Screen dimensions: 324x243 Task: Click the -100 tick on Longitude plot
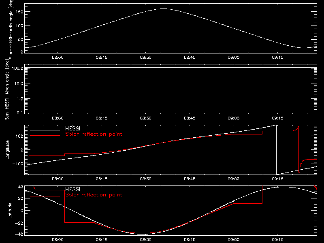pos(18,164)
